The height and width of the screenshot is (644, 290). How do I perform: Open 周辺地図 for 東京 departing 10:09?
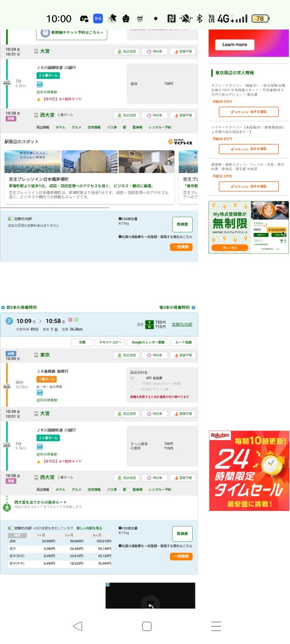pyautogui.click(x=126, y=355)
